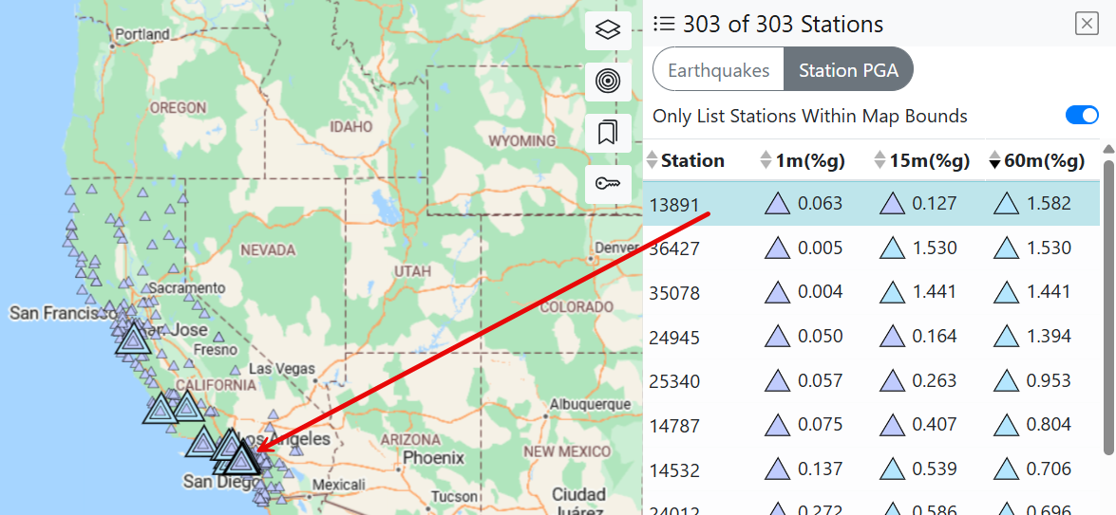Click triangle icon beside 0.063 for station 13891
The width and height of the screenshot is (1116, 515).
point(778,204)
